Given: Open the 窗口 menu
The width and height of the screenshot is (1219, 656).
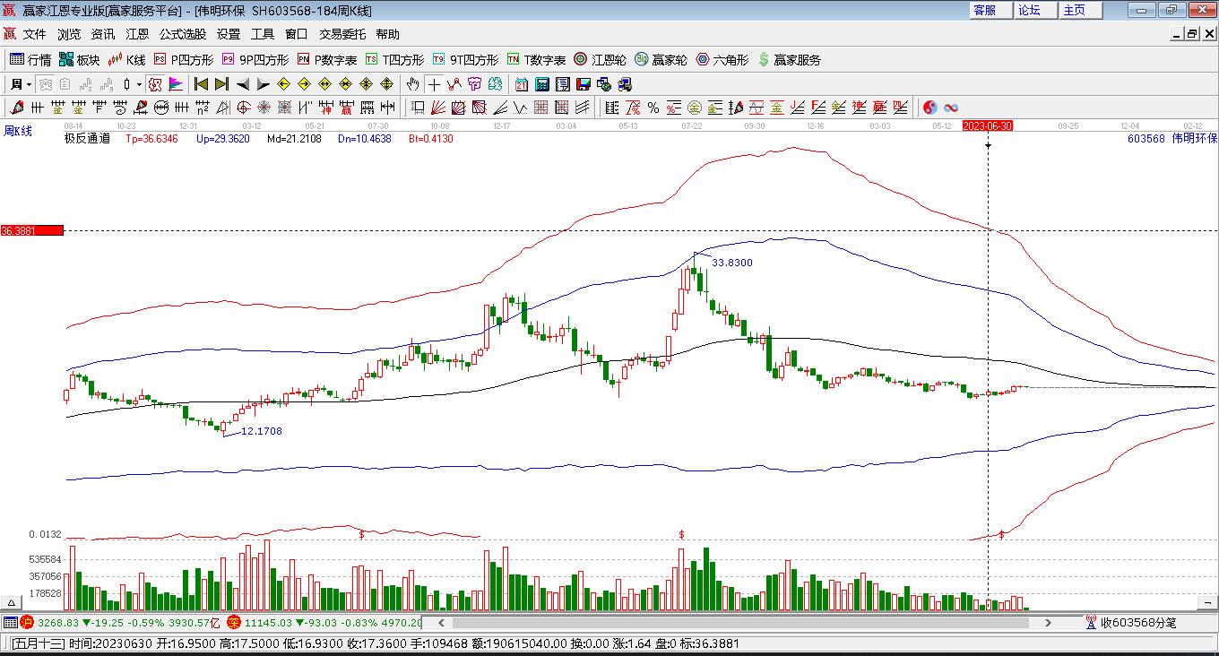Looking at the screenshot, I should (297, 34).
